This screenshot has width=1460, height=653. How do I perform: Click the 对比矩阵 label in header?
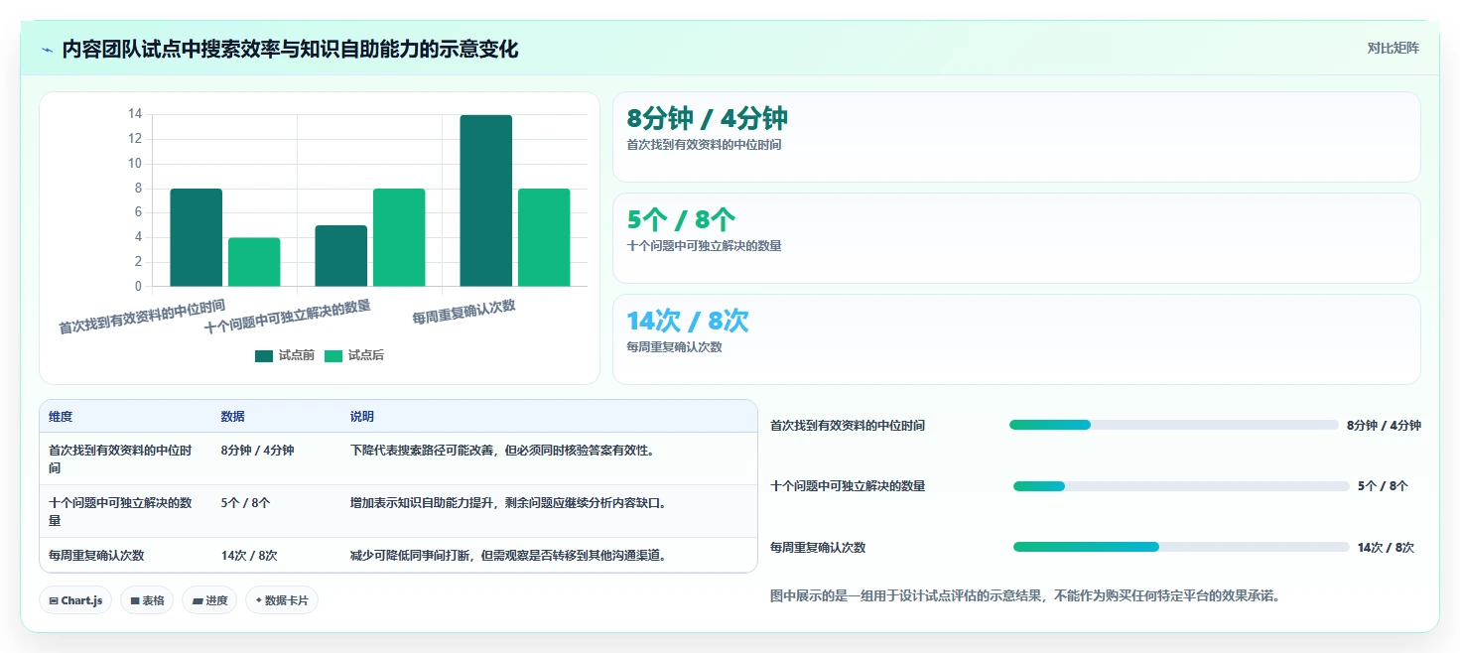[x=1393, y=48]
